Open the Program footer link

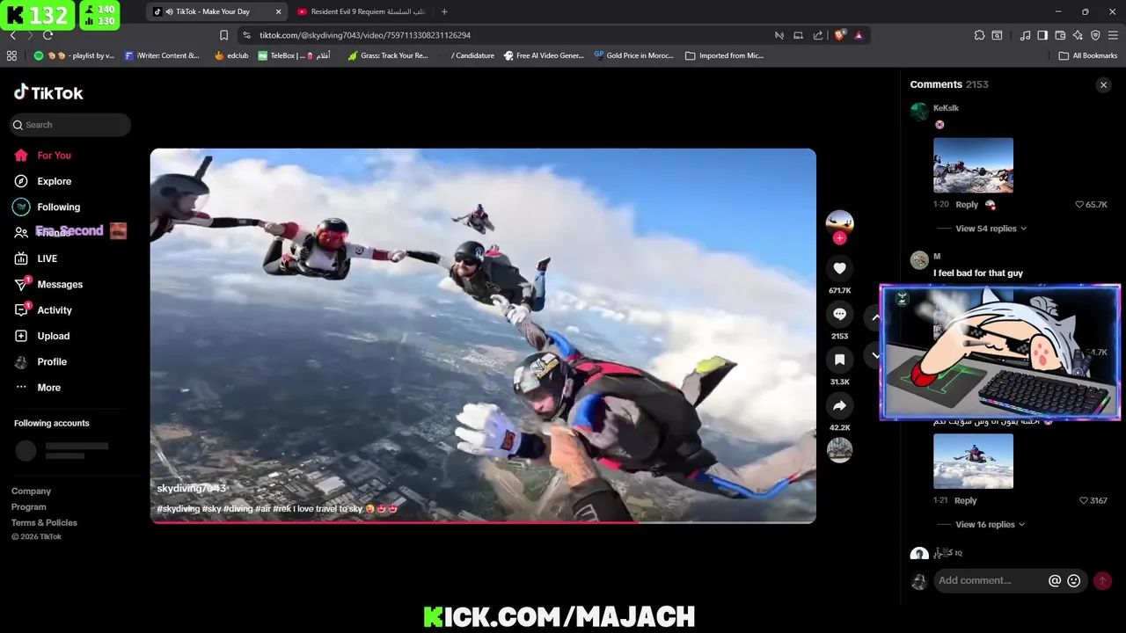[x=28, y=507]
